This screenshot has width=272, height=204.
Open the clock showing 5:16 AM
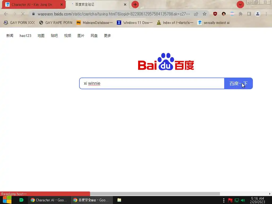pyautogui.click(x=258, y=200)
